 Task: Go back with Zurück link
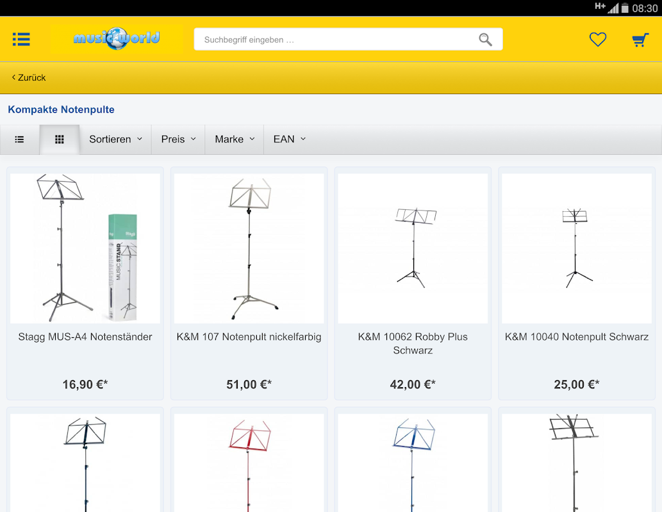pos(29,77)
